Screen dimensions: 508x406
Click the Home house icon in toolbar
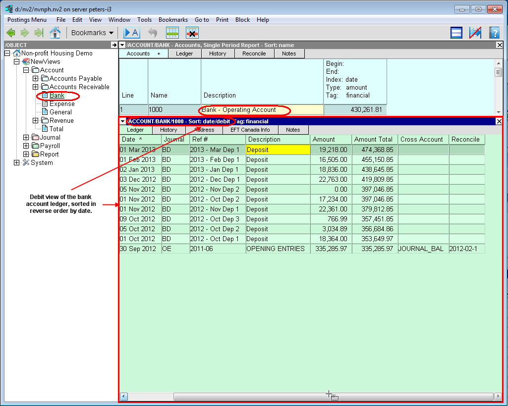(55, 33)
